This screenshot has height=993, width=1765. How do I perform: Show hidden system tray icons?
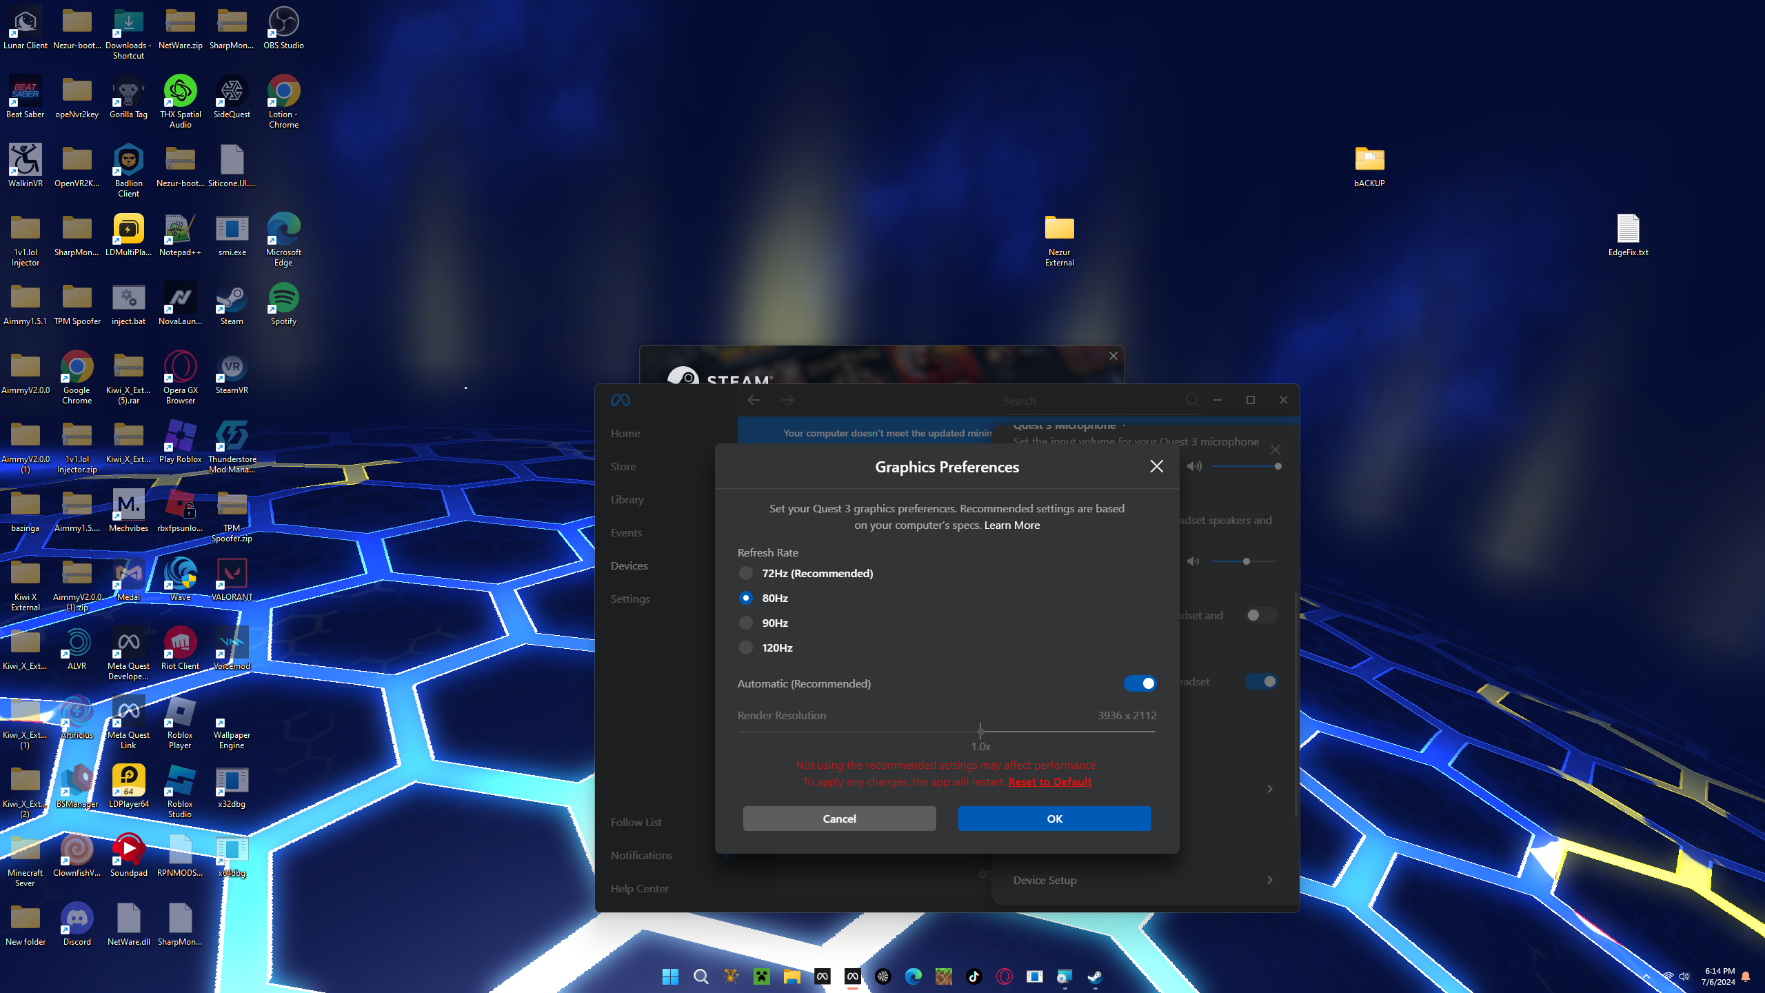pyautogui.click(x=1646, y=976)
